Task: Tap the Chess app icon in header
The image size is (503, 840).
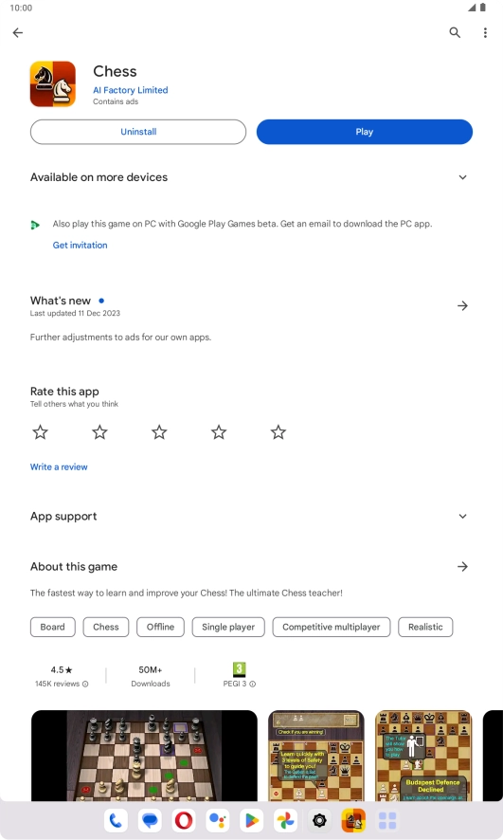Action: pyautogui.click(x=52, y=84)
